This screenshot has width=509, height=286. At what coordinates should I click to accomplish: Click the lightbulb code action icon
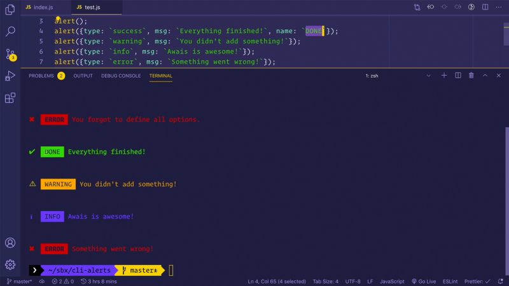[x=58, y=19]
